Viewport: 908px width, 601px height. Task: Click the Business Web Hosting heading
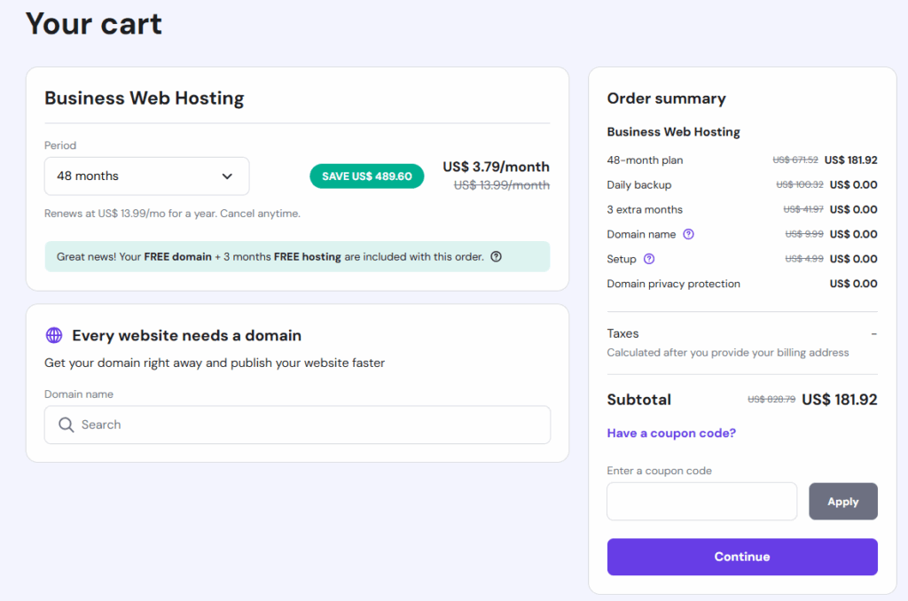[x=144, y=98]
